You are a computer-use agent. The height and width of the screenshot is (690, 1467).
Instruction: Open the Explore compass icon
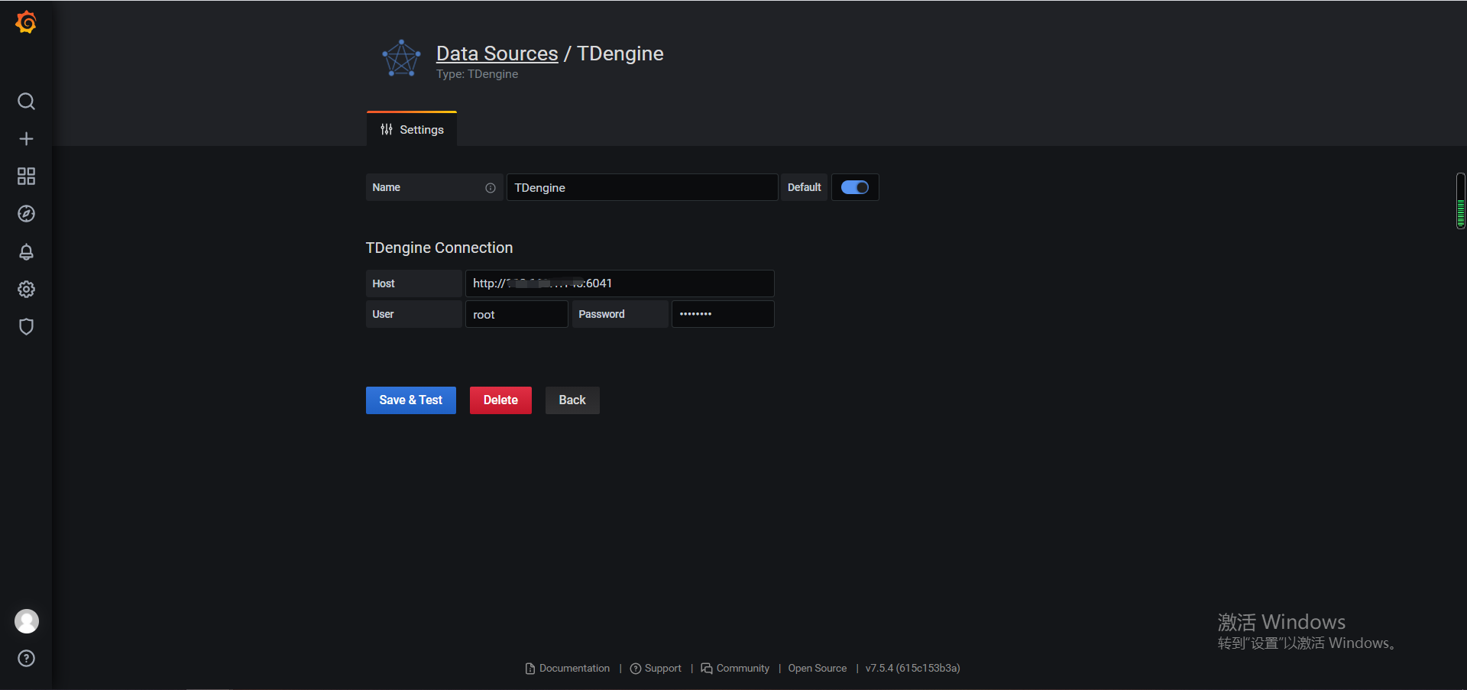[26, 213]
